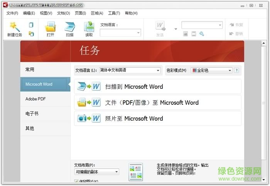
Task: Open the 文档语言 dropdown showing 简体中文和英语
Action: [x=130, y=70]
